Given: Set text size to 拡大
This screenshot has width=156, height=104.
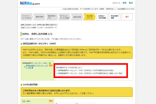Looking at the screenshot, I should coord(131,3).
